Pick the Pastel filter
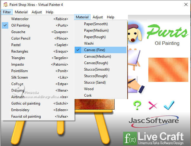 [x=38, y=45]
